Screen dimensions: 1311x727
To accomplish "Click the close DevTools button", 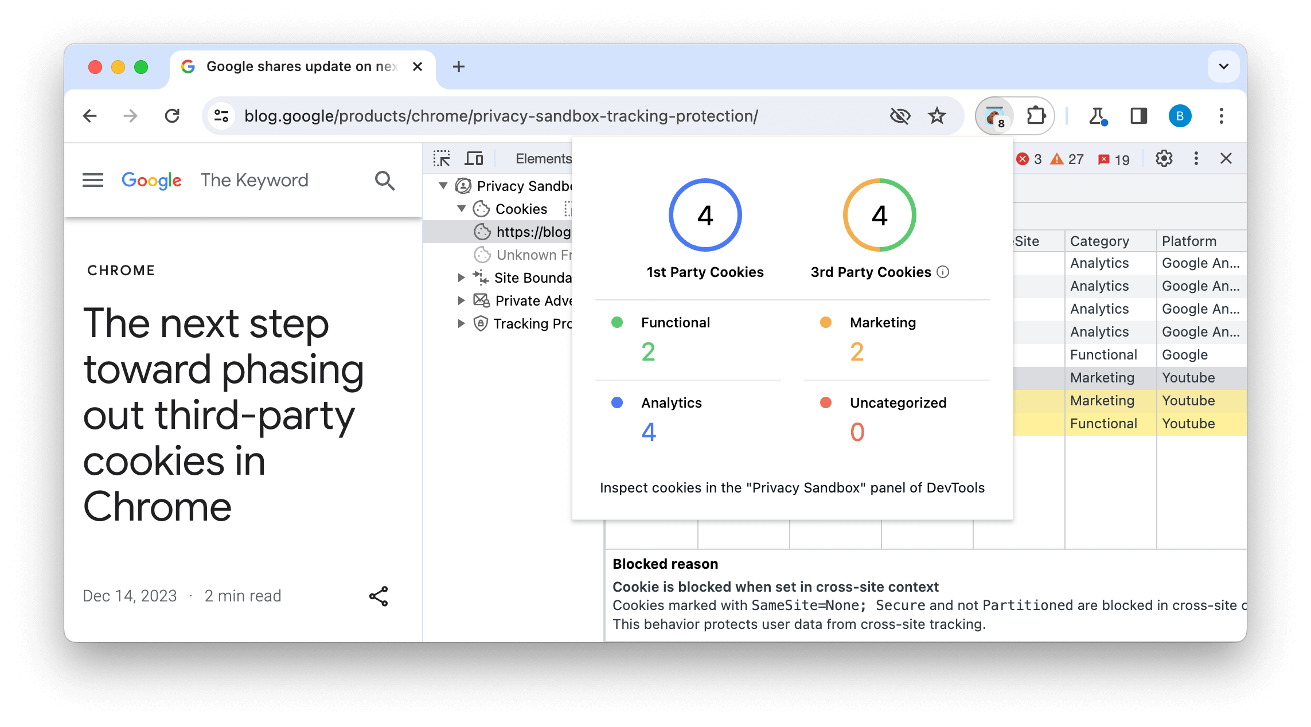I will click(1228, 158).
